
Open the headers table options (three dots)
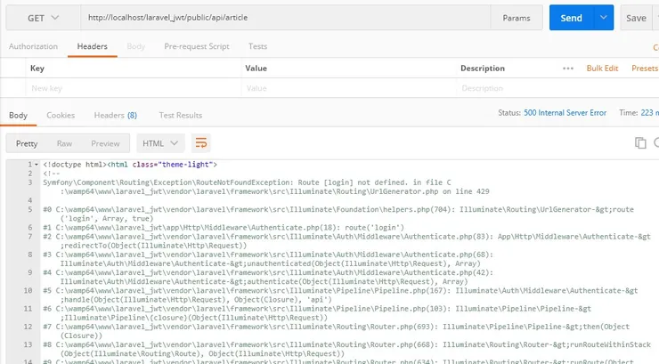coord(568,69)
